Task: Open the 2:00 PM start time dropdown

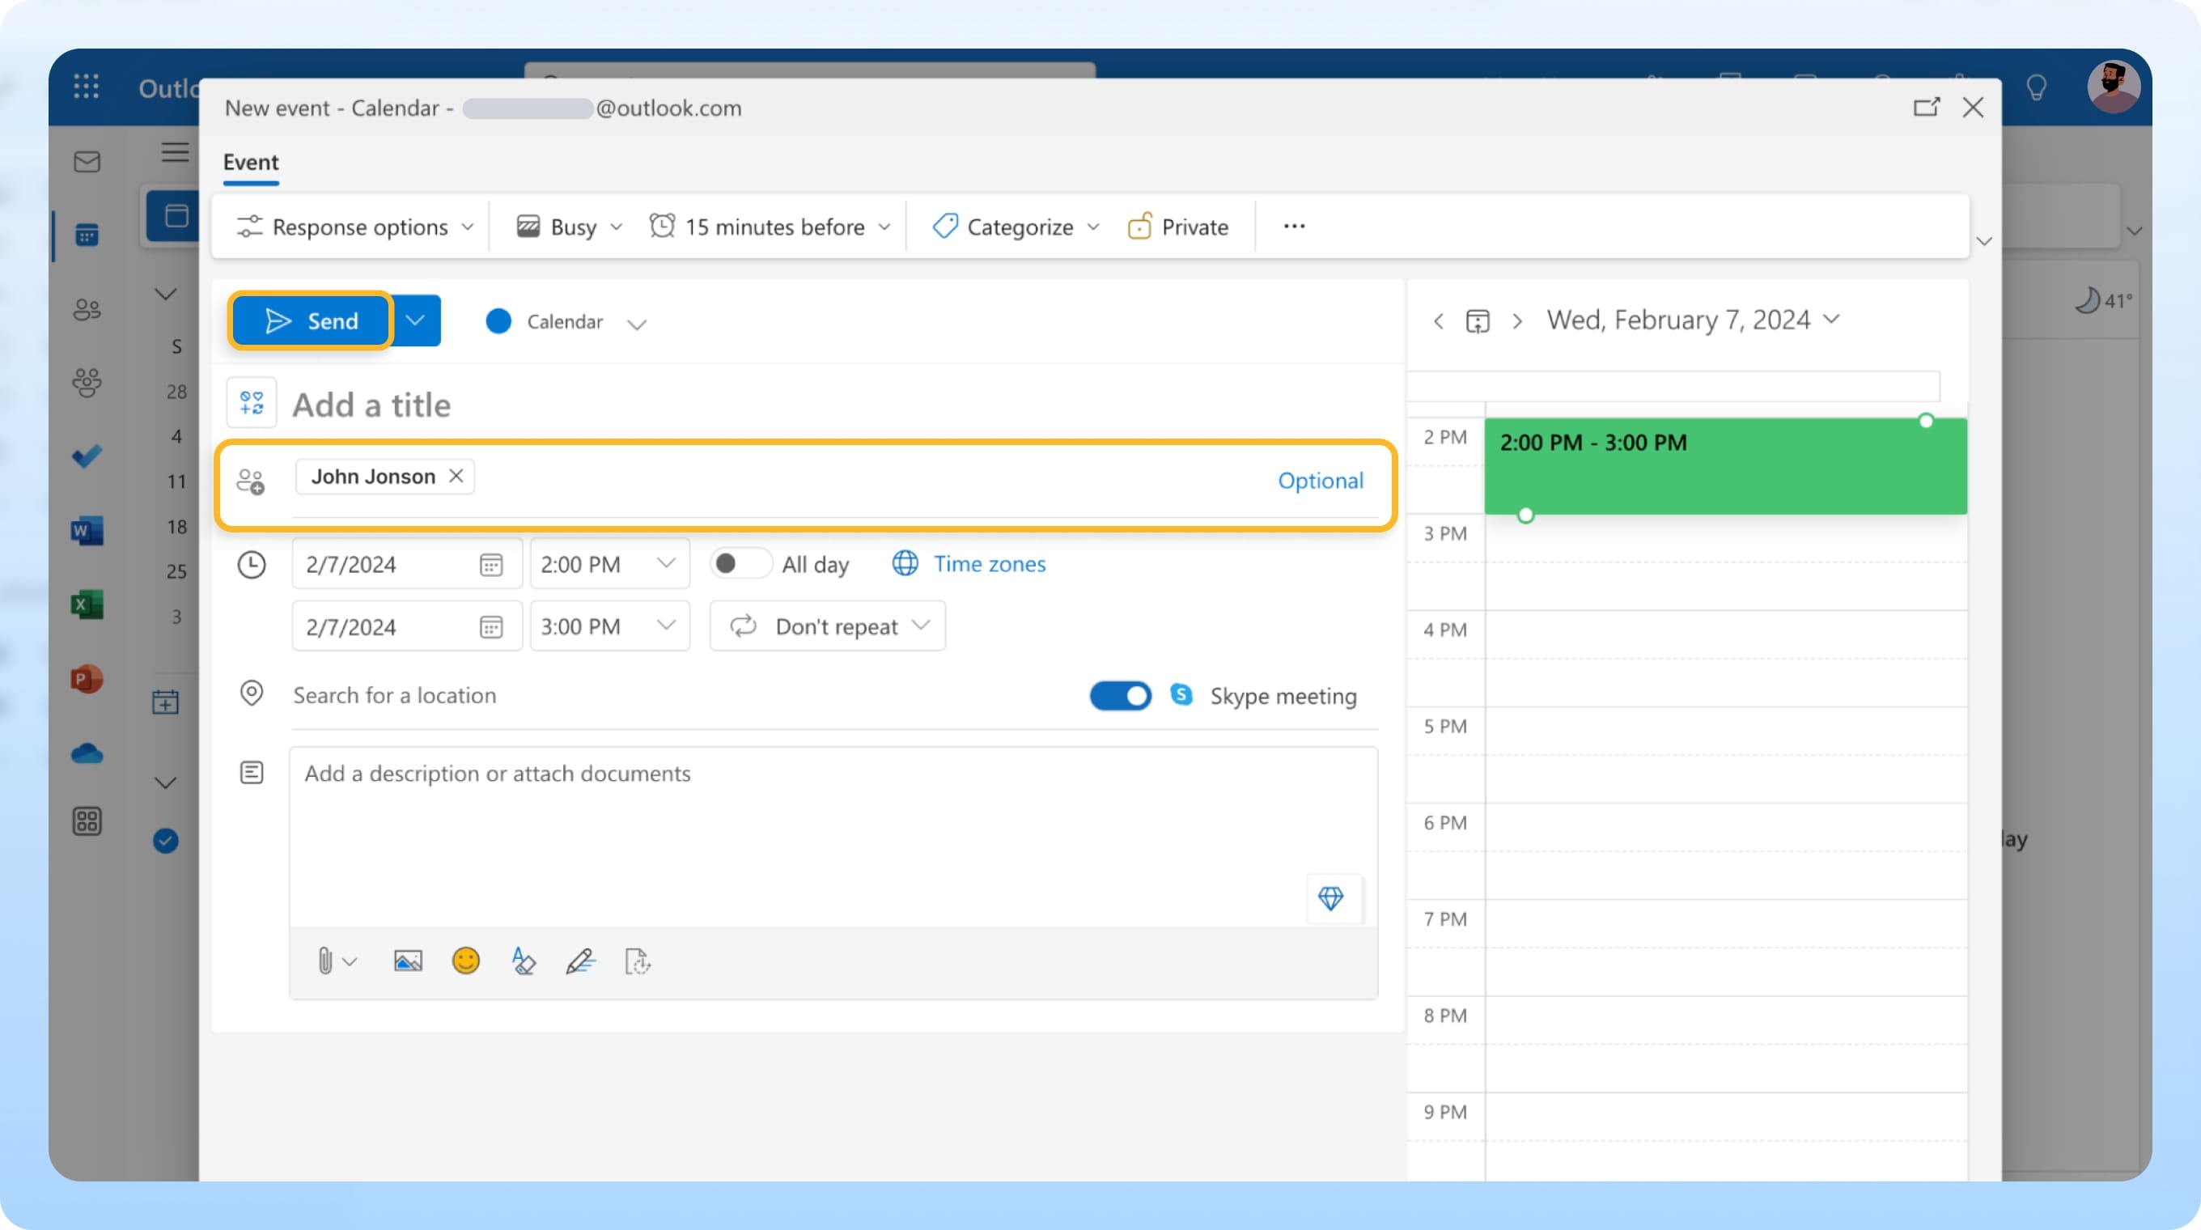Action: pyautogui.click(x=609, y=564)
